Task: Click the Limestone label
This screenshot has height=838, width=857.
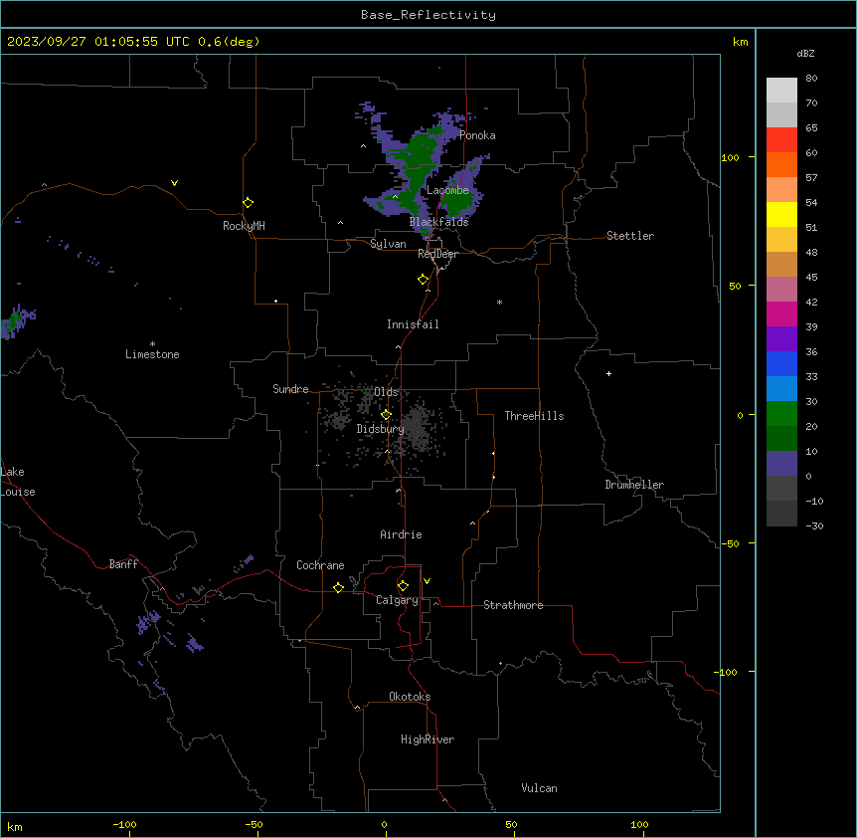Action: (x=152, y=354)
